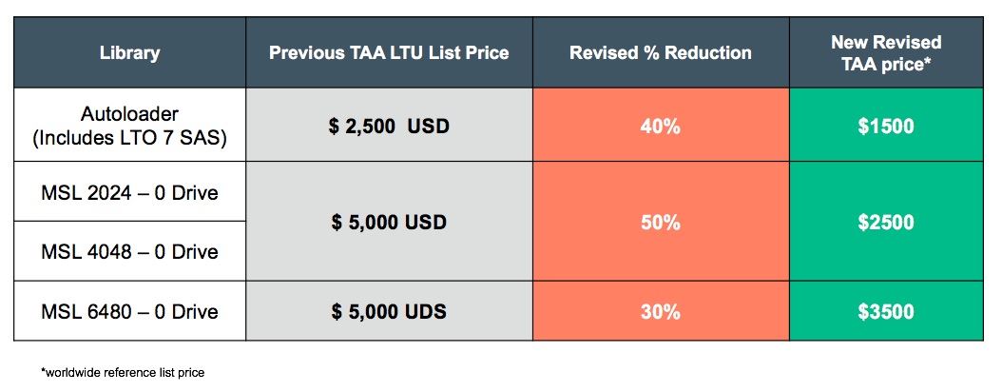Screen dimensions: 1002x392
Task: Click the orange 40% reduction cell
Action: point(661,125)
